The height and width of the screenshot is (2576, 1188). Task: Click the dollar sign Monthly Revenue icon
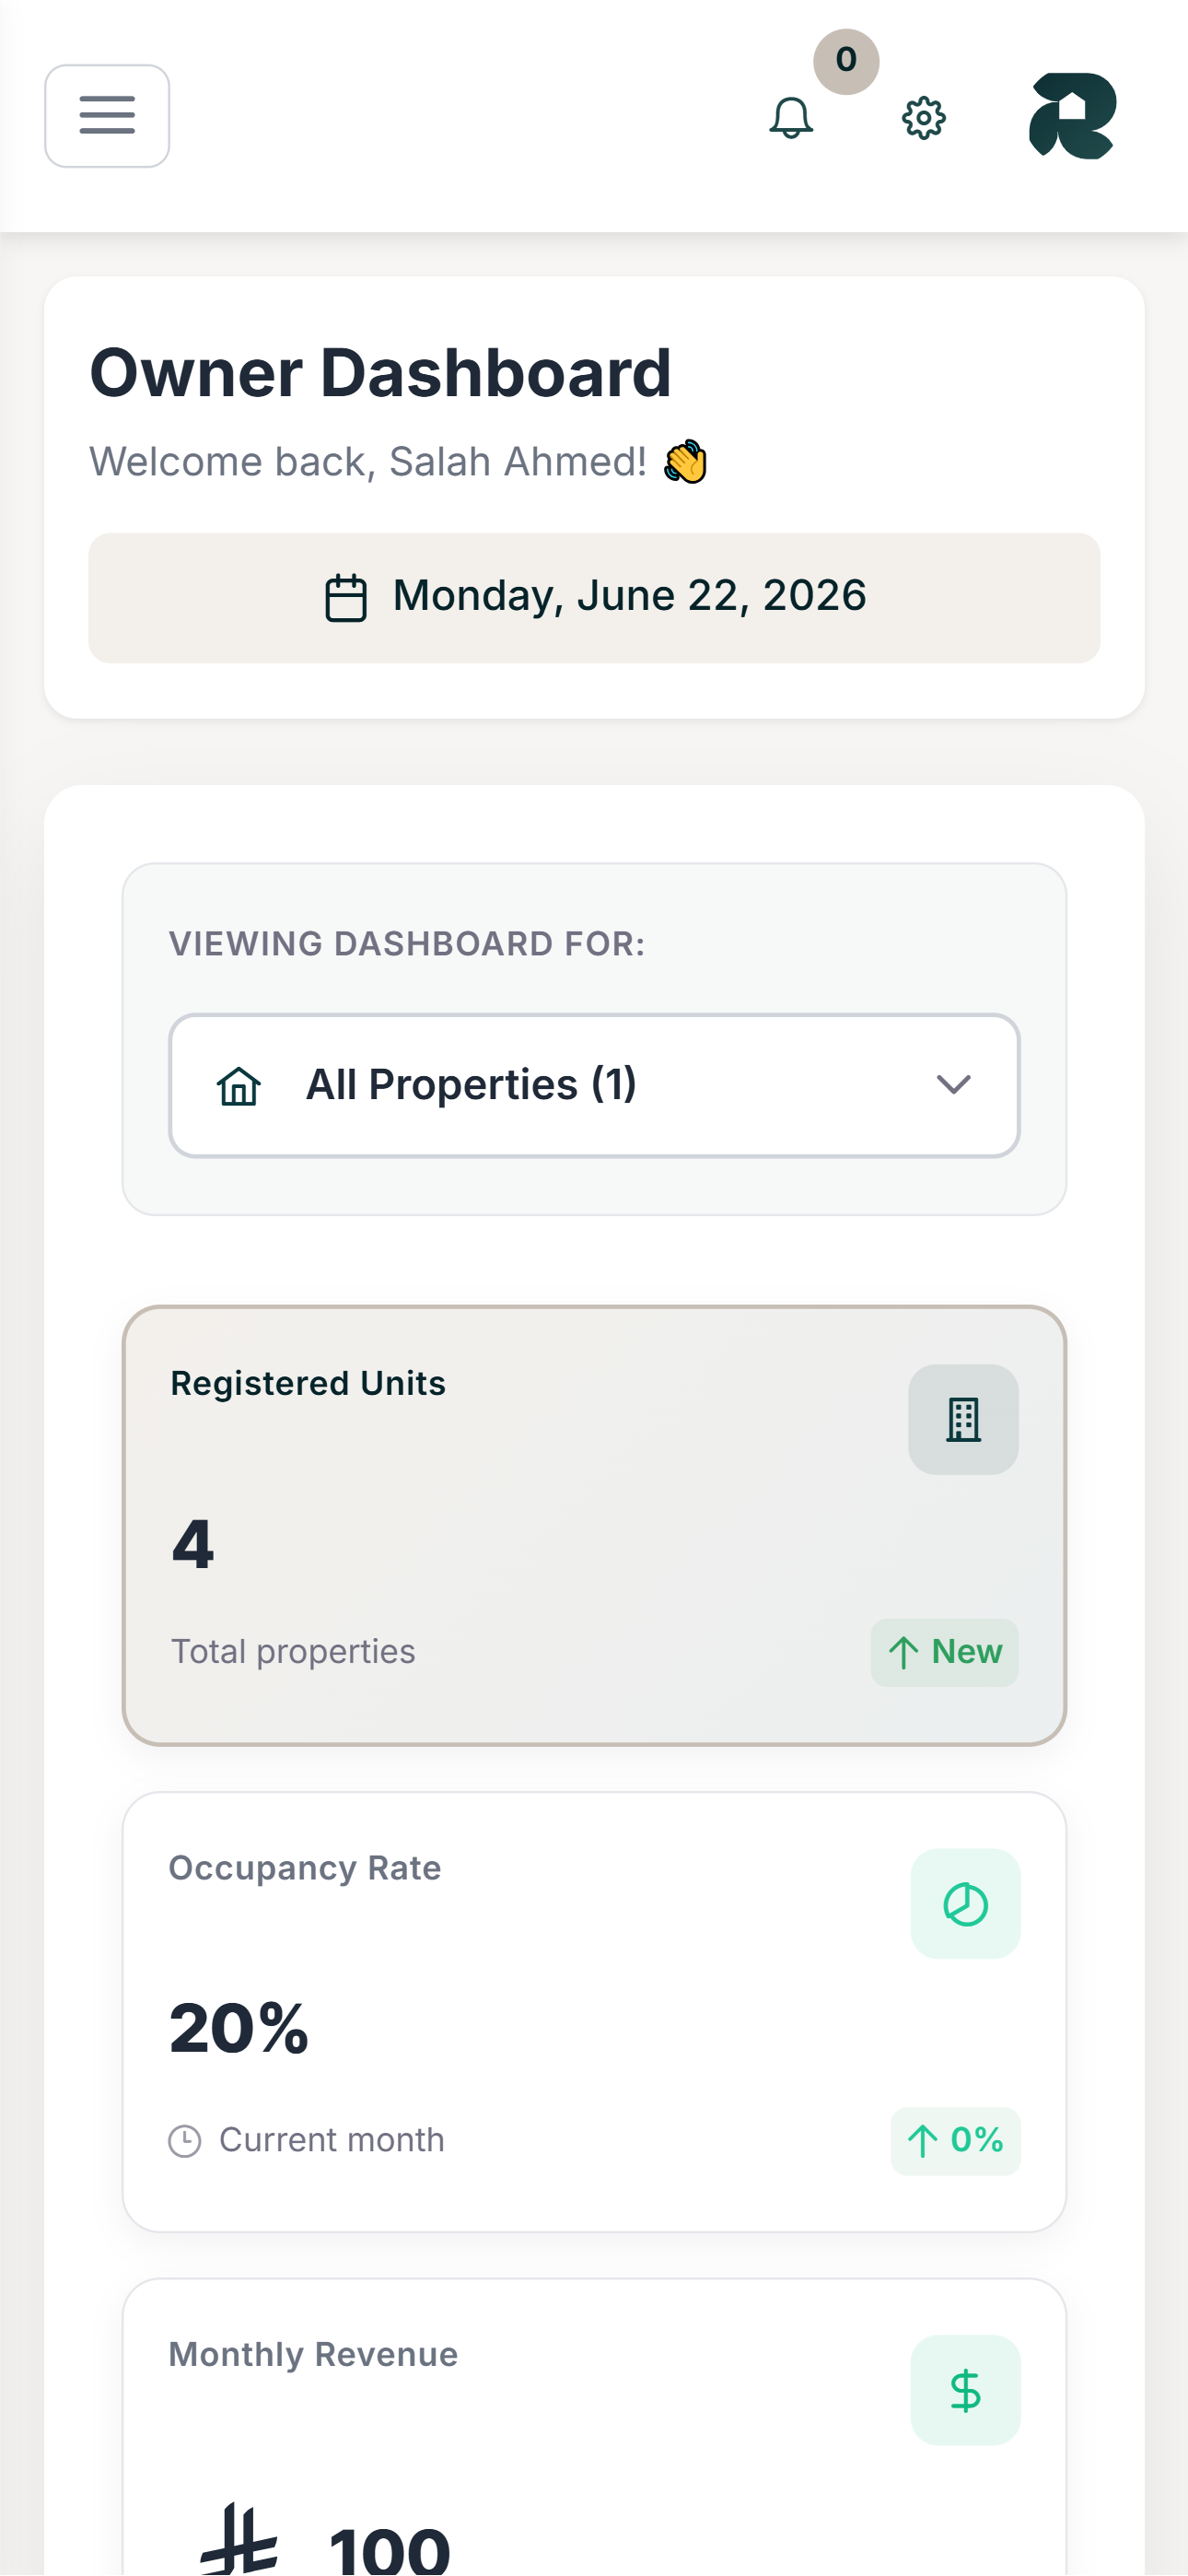pyautogui.click(x=965, y=2390)
